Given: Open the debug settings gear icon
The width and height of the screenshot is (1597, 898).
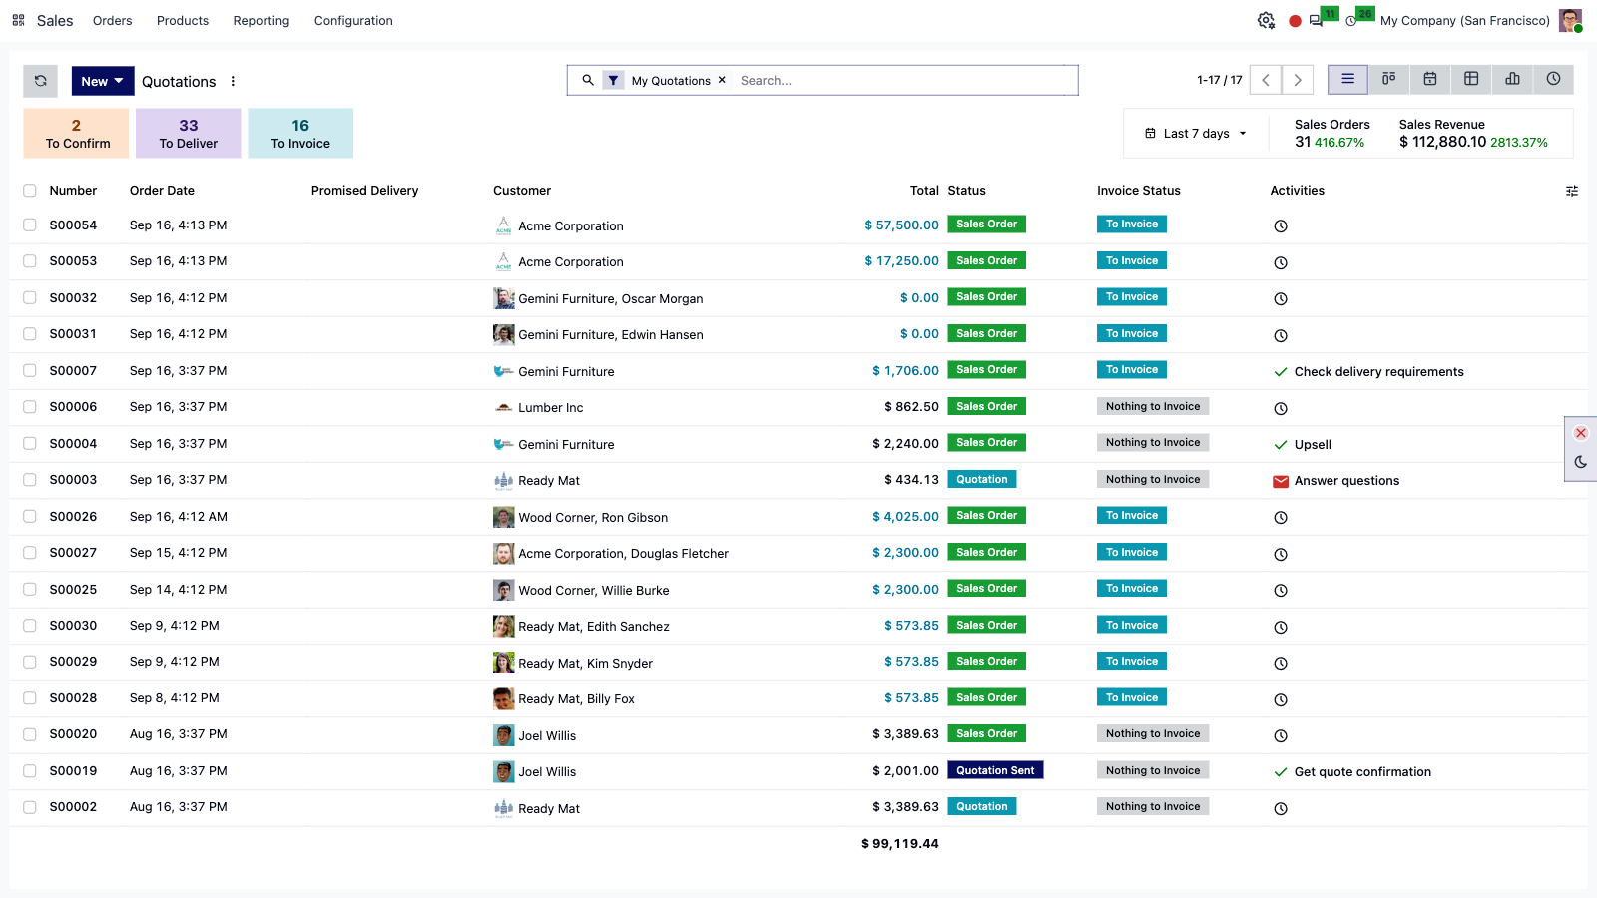Looking at the screenshot, I should 1266,20.
